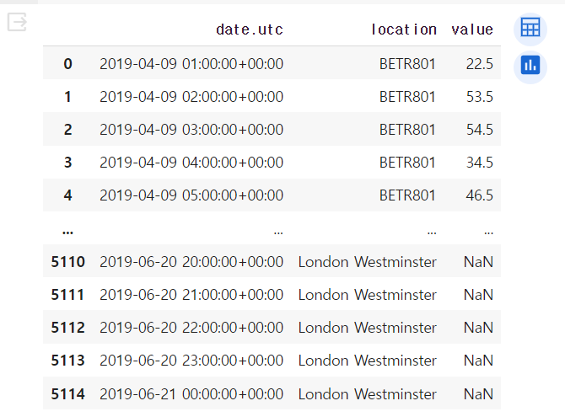Select the 53.5 value cell
Viewport: 565px width, 417px height.
point(479,97)
